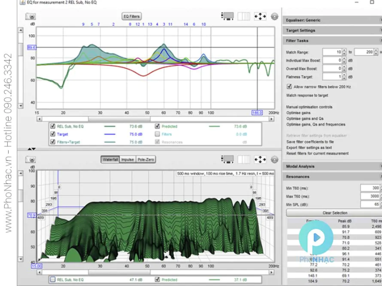This screenshot has width=382, height=286.
Task: Click the Min T60 input field
Action: coord(370,188)
